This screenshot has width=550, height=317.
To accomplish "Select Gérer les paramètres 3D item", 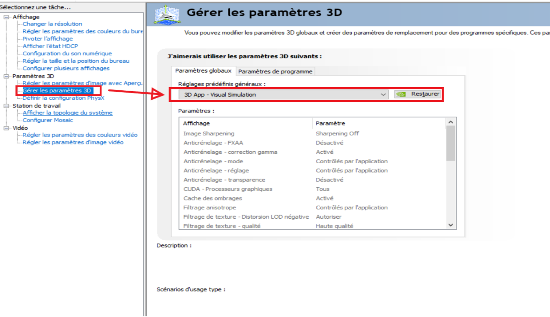I will pyautogui.click(x=57, y=91).
